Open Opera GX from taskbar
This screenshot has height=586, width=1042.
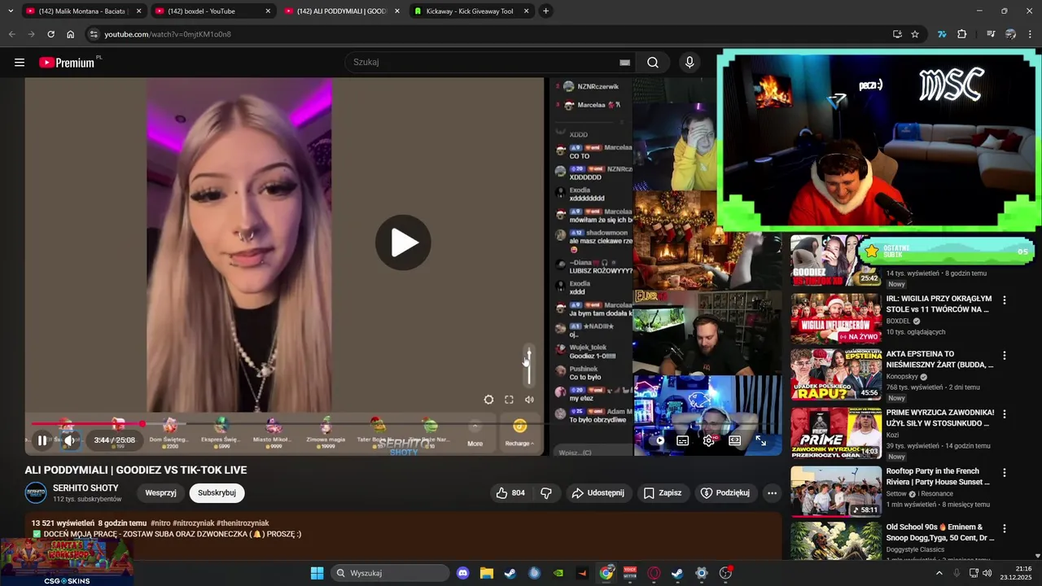tap(654, 573)
